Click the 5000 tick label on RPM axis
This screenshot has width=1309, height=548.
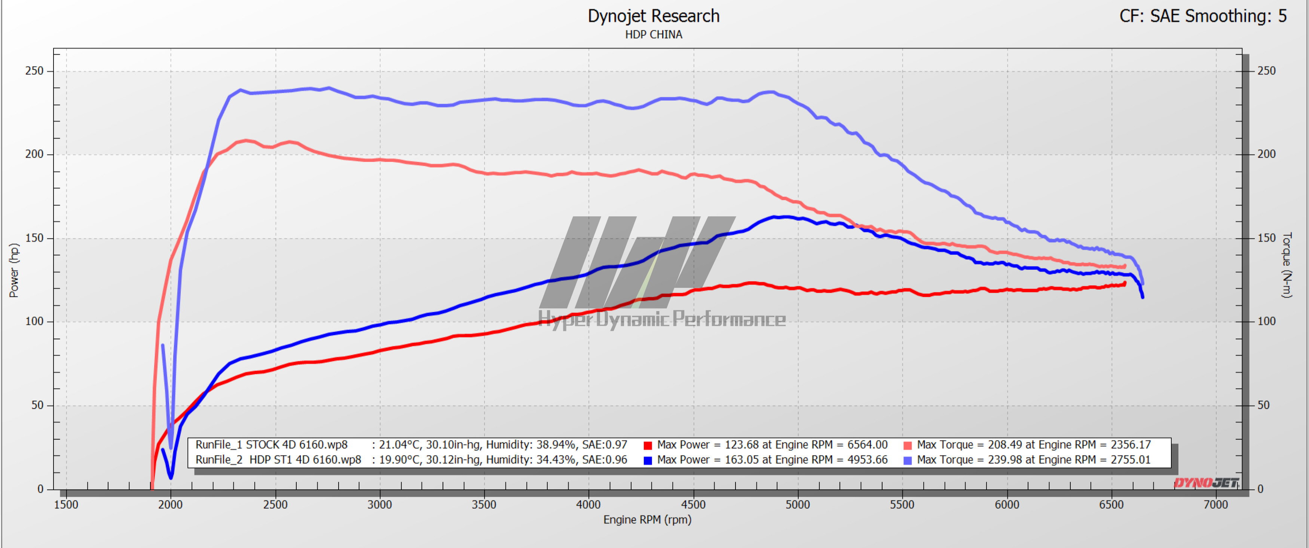[x=798, y=505]
